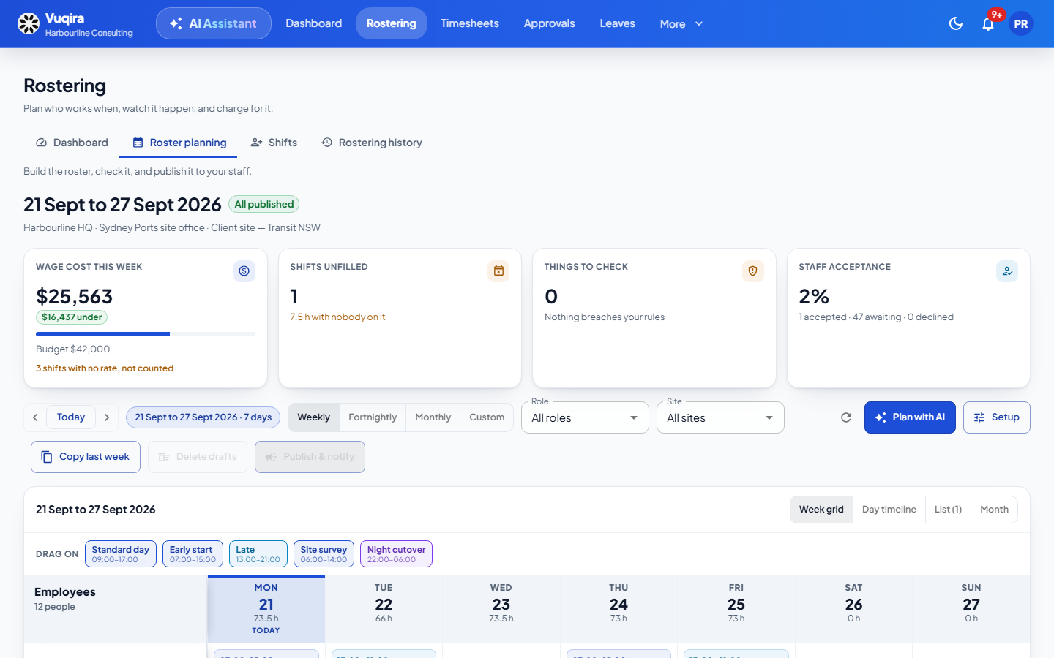1054x658 pixels.
Task: Click Copy last week
Action: pos(86,457)
